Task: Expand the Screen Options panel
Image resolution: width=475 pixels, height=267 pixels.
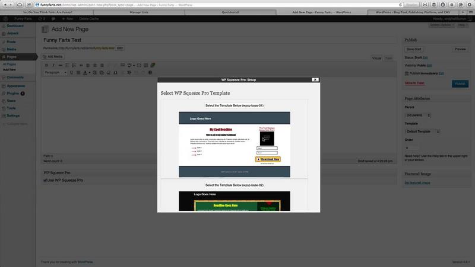Action: [x=442, y=25]
